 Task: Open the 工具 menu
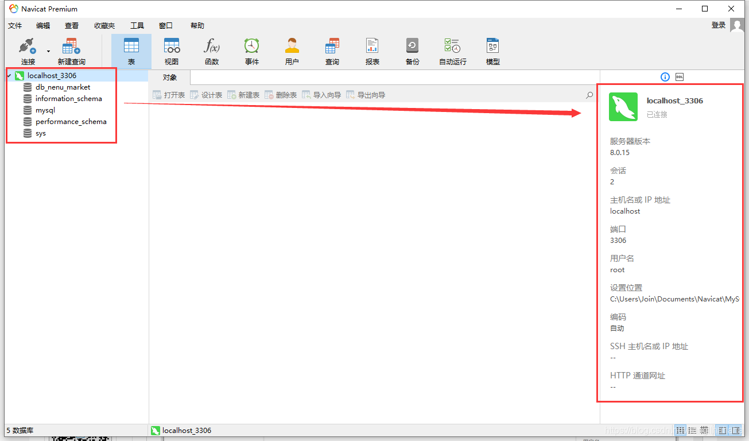pos(137,26)
